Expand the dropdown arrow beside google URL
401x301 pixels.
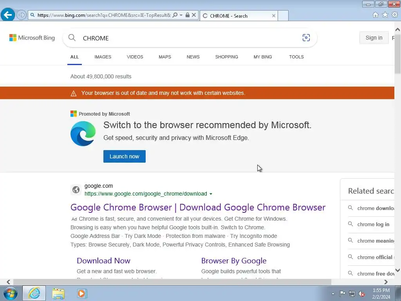coord(211,194)
